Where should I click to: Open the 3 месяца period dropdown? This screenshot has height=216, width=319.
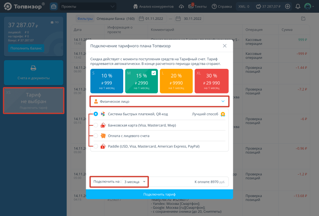point(134,182)
